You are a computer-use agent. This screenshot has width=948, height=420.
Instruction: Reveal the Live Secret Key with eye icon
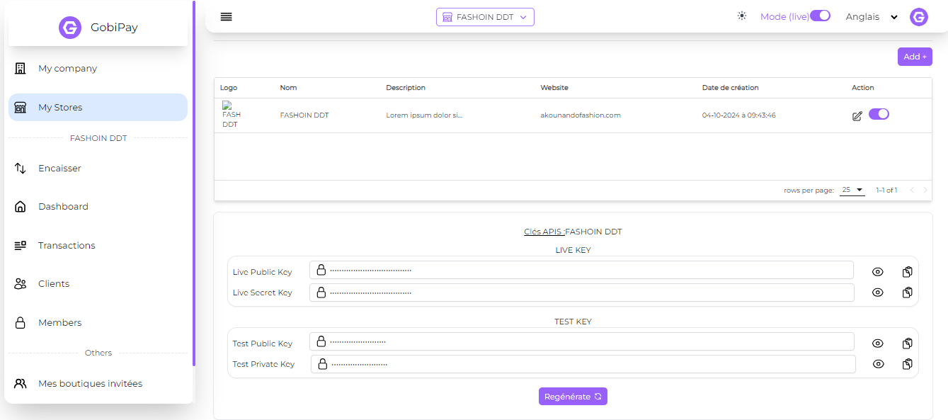[x=878, y=293]
